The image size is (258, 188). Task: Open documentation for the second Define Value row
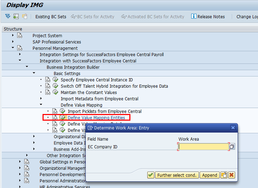55,124
